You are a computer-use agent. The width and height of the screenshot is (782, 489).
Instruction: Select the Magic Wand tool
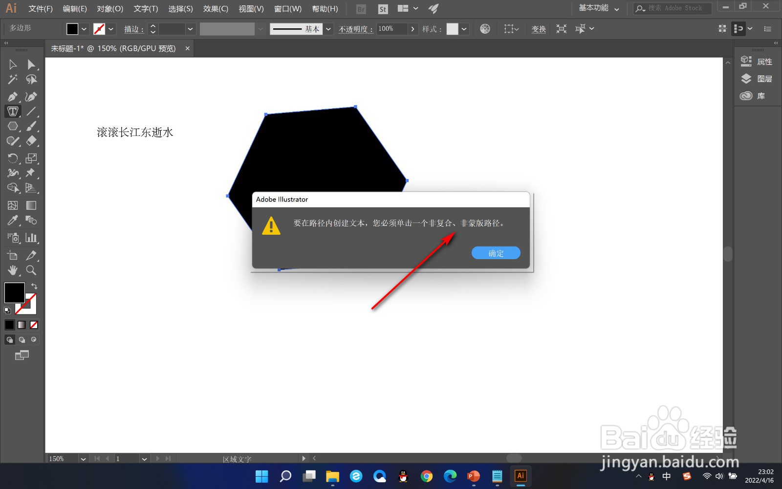tap(13, 79)
